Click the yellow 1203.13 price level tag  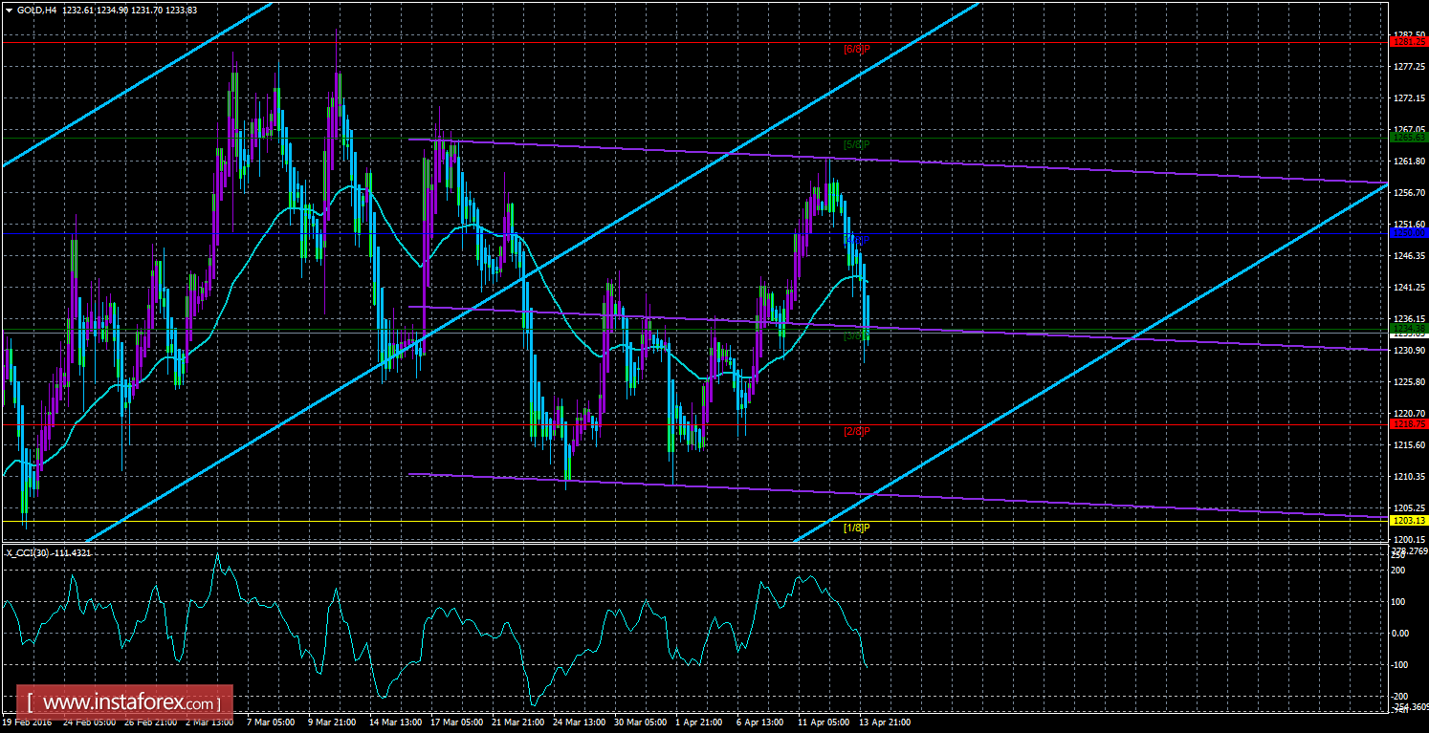[x=1408, y=520]
